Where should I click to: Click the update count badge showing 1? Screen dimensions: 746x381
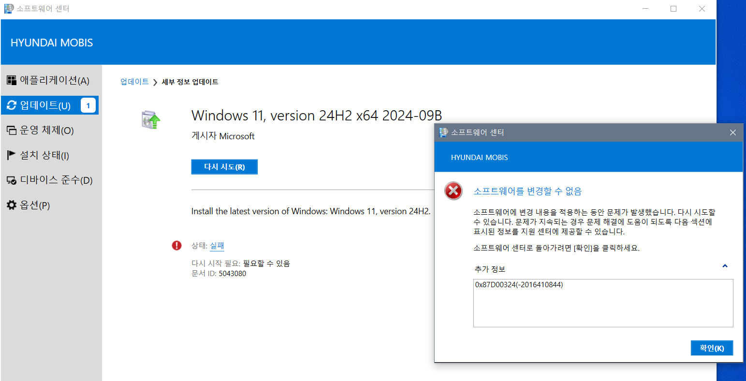pos(88,105)
